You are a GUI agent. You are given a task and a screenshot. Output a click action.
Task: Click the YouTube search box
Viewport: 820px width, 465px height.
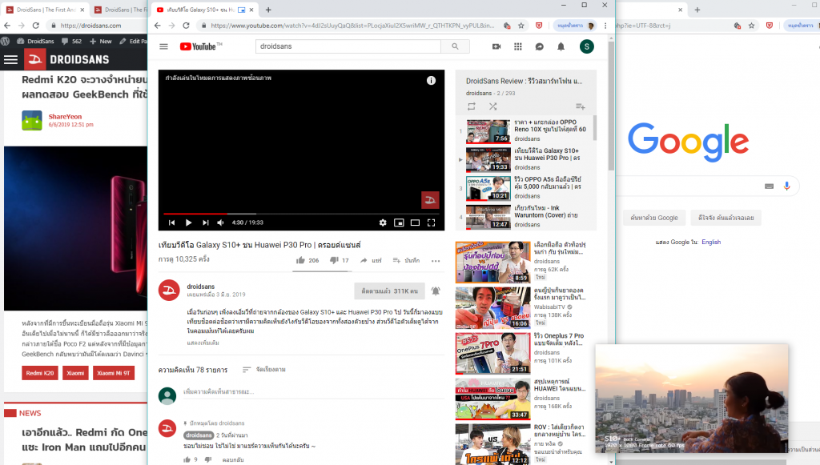click(x=348, y=46)
